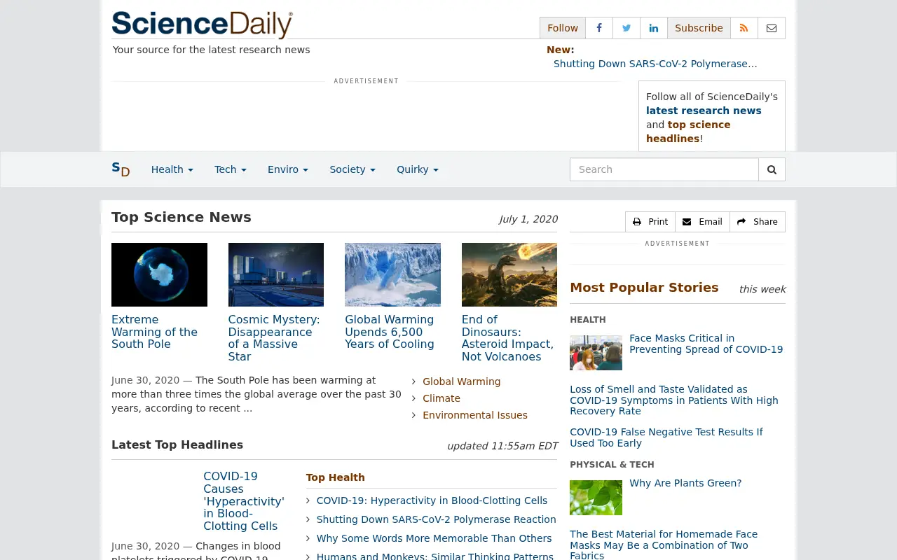Screen dimensions: 897x560
Task: Expand the Tech menu
Action: pos(231,169)
